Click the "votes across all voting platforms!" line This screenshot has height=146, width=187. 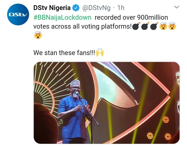tap(82, 27)
